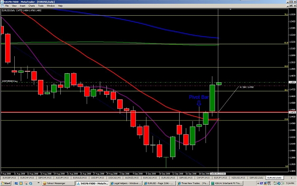Open the File menu
This screenshot has height=186, width=297.
7,6
